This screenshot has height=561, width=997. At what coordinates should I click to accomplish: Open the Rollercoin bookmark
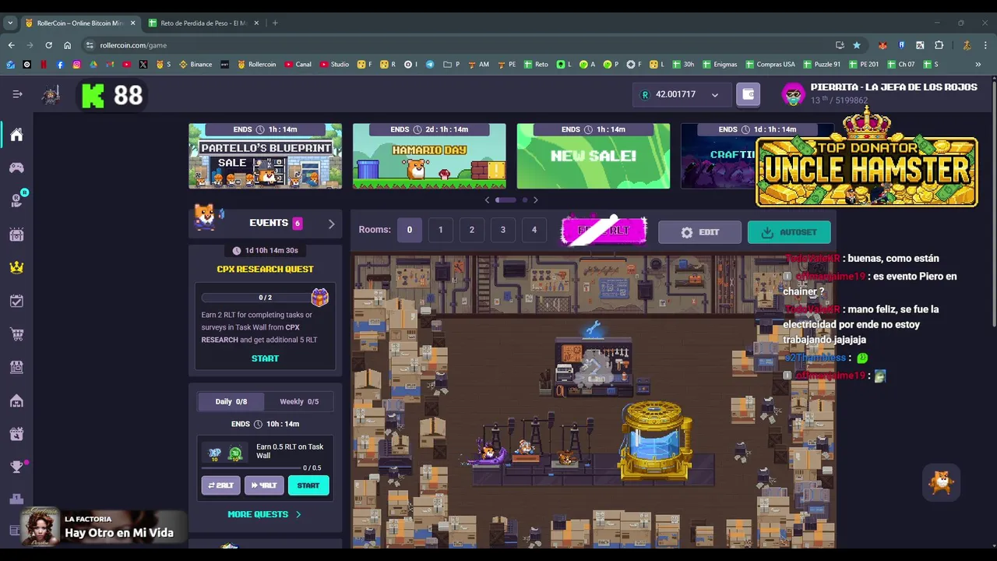(256, 64)
